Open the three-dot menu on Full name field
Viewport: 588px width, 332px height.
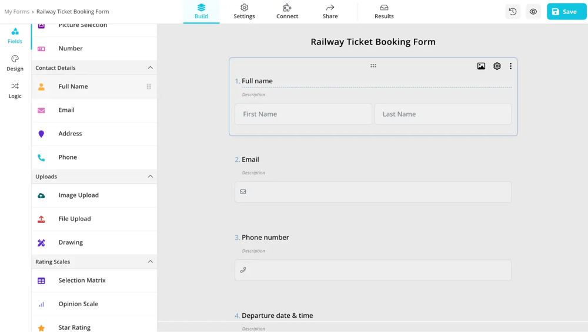(x=510, y=66)
